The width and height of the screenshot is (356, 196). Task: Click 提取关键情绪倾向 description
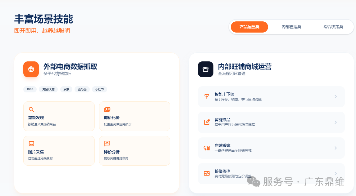click(116, 158)
